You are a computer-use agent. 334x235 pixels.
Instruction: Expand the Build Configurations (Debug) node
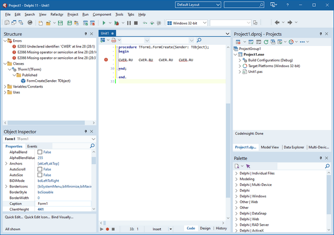tap(240, 60)
